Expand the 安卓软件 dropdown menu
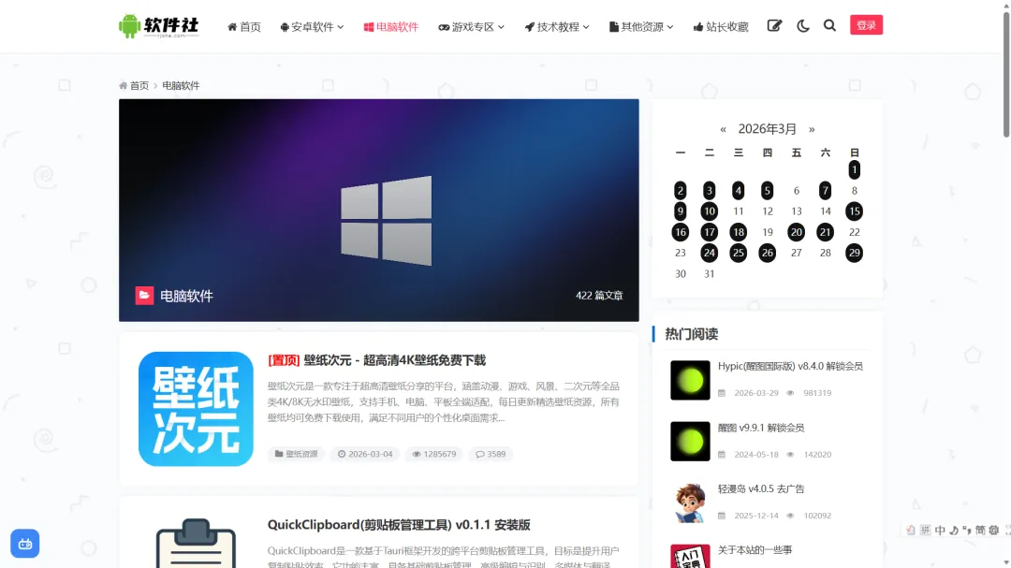This screenshot has width=1011, height=568. pyautogui.click(x=312, y=26)
